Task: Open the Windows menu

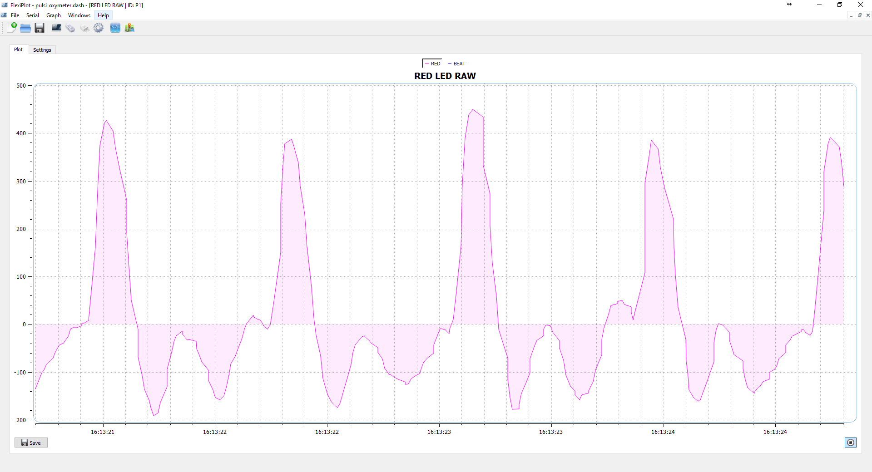Action: [79, 15]
